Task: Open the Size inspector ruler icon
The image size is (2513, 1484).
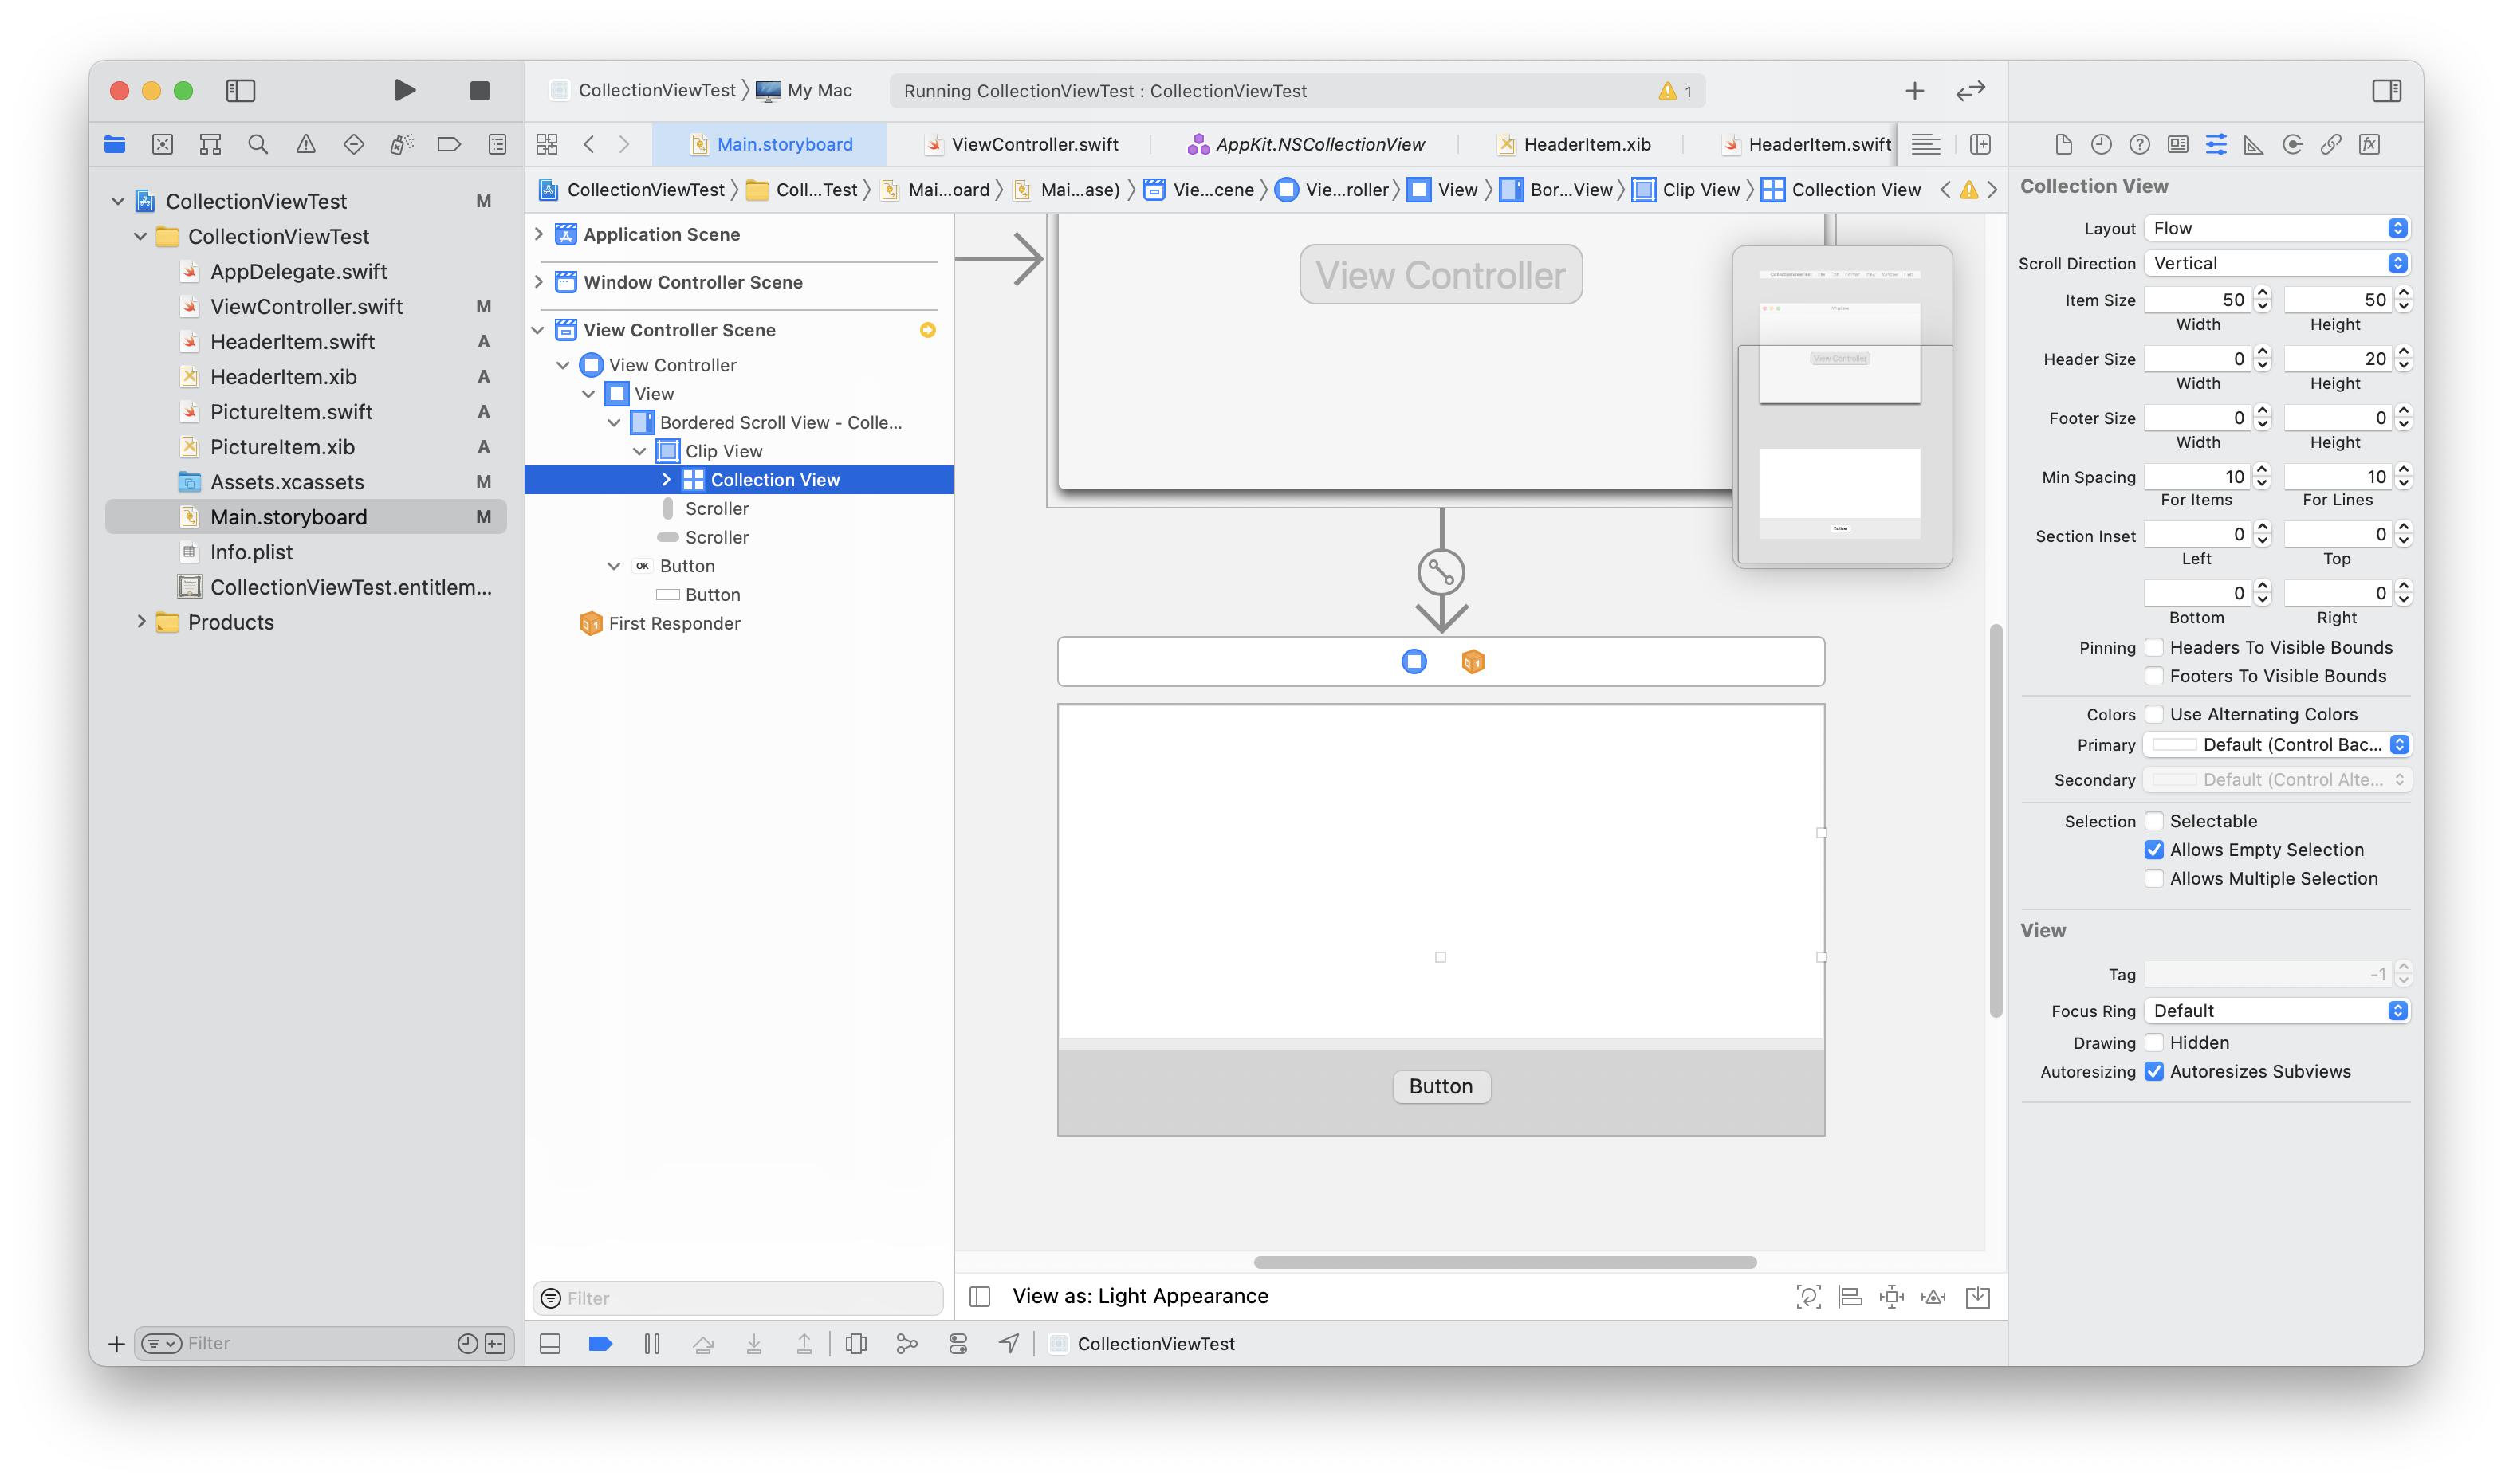Action: point(2253,145)
